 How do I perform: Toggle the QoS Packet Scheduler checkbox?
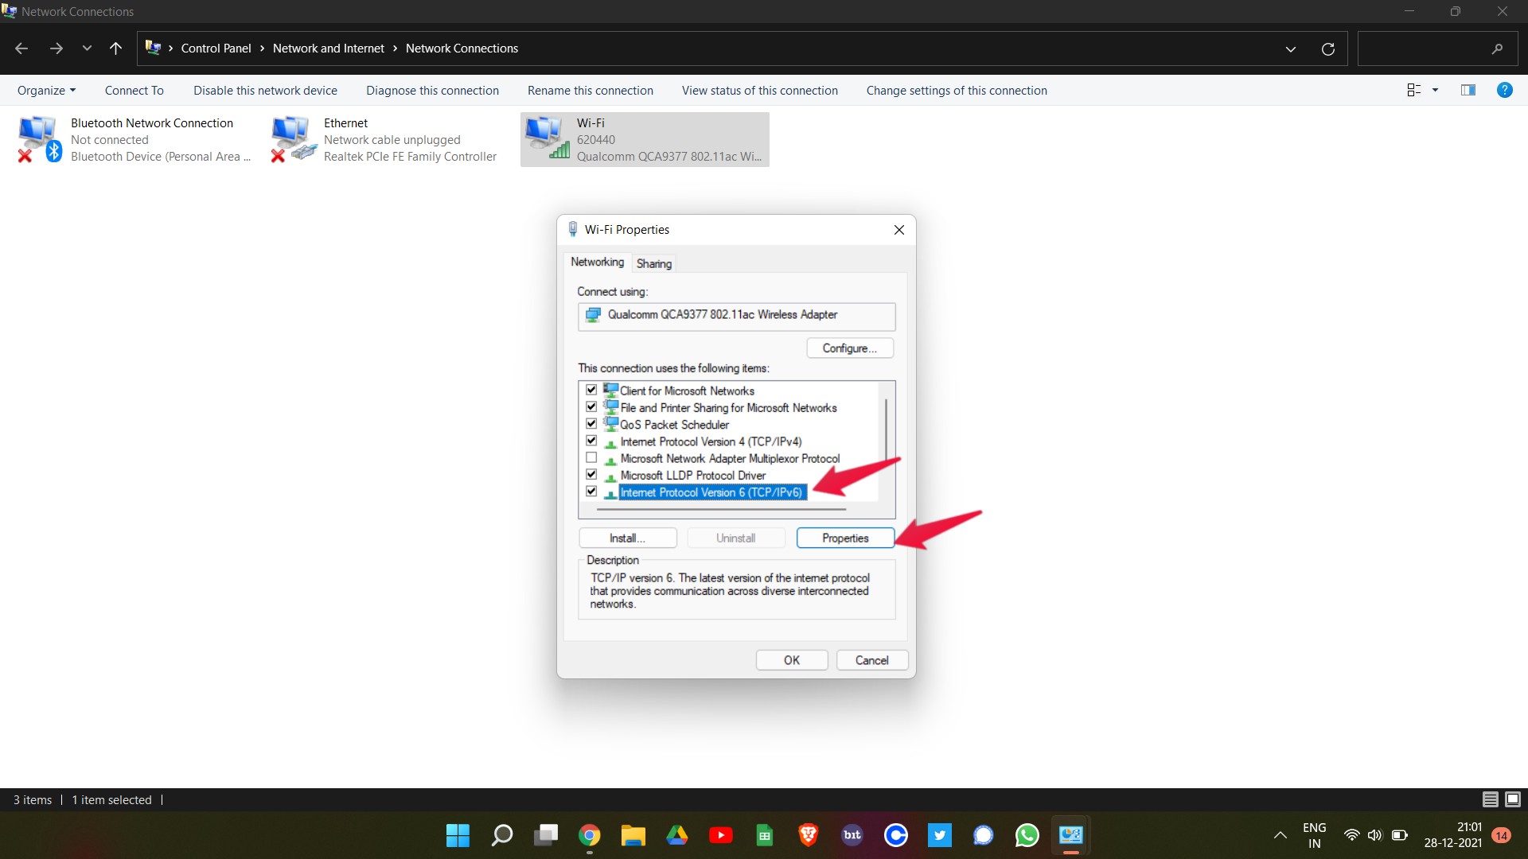click(x=590, y=424)
